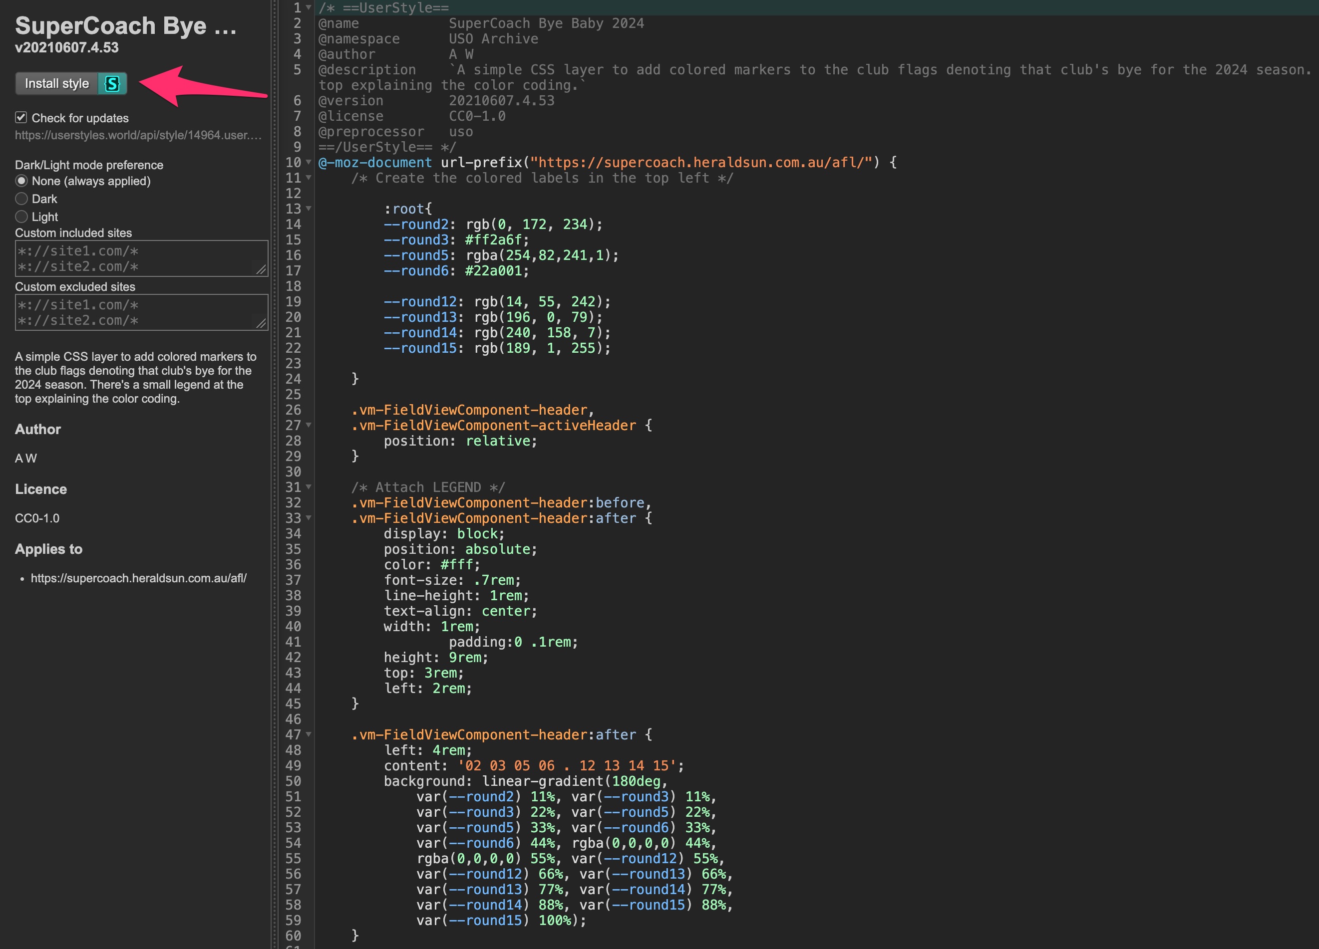Click version text v20210607.4.53
1319x949 pixels.
67,48
